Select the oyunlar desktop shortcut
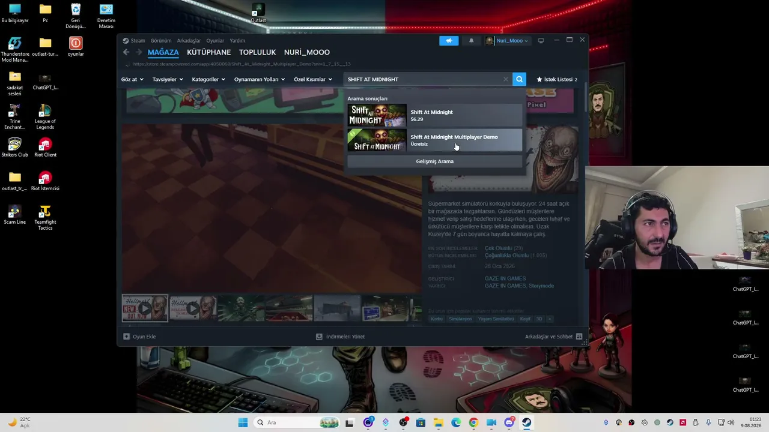This screenshot has height=432, width=769. coord(76,47)
